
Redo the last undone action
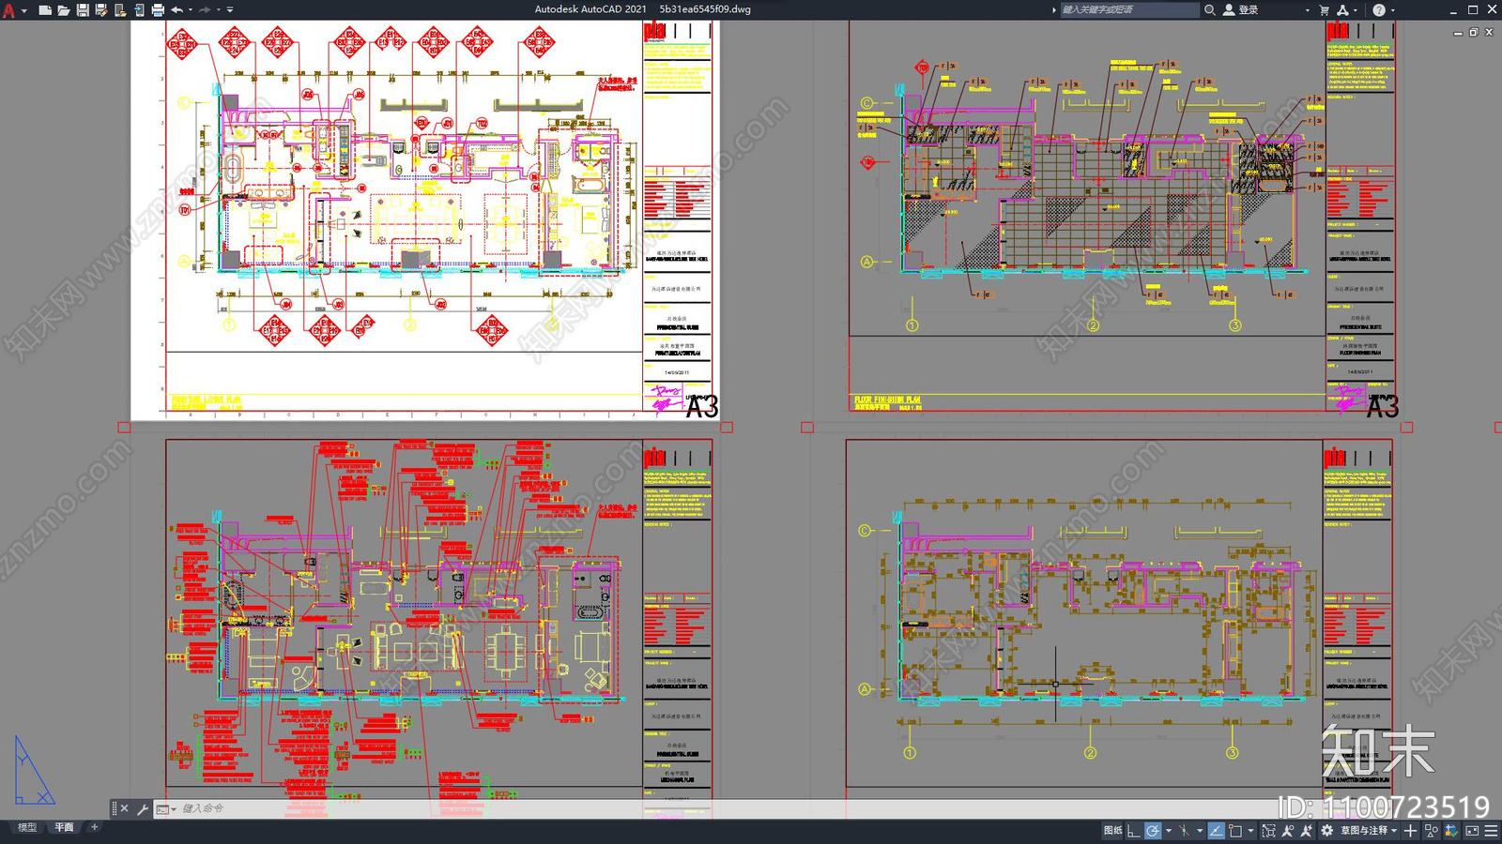click(205, 9)
